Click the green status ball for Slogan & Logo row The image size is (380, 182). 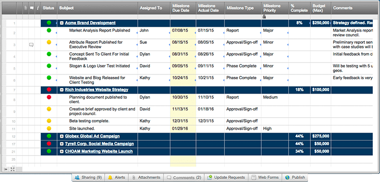click(x=49, y=66)
